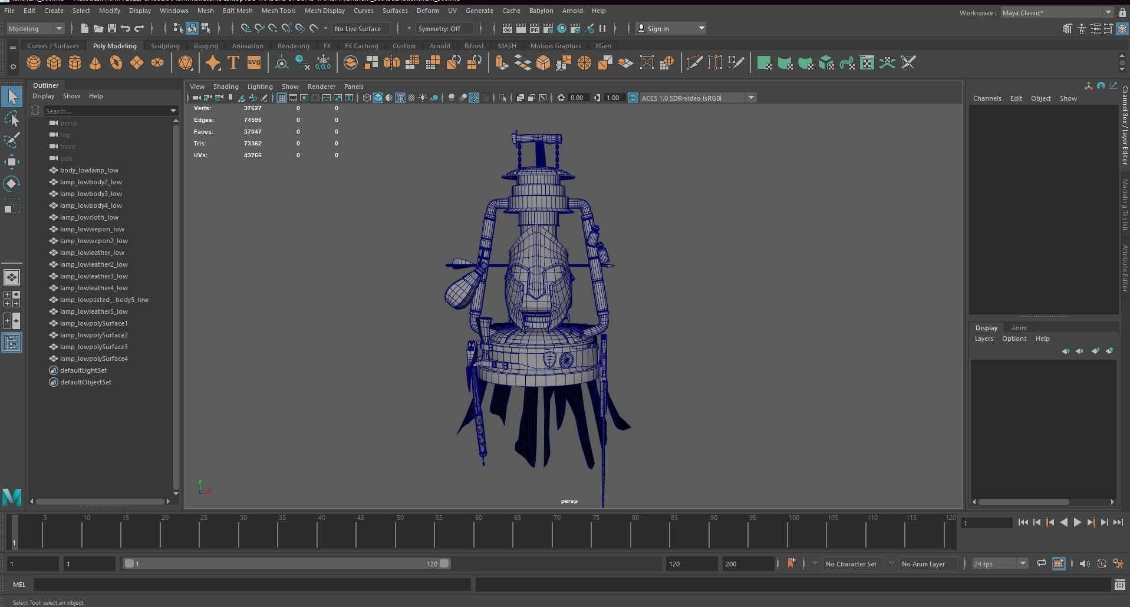Viewport: 1130px width, 607px height.
Task: Click the single pane layout icon
Action: 12,277
